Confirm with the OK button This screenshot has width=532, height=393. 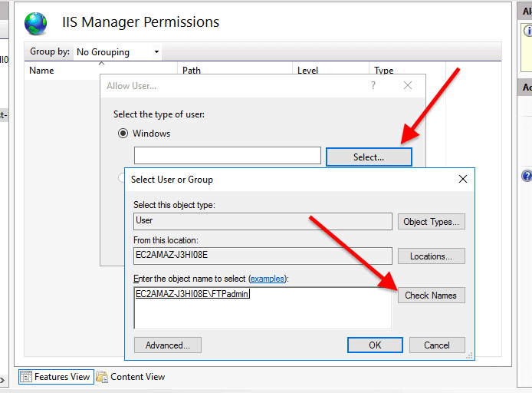(x=375, y=345)
